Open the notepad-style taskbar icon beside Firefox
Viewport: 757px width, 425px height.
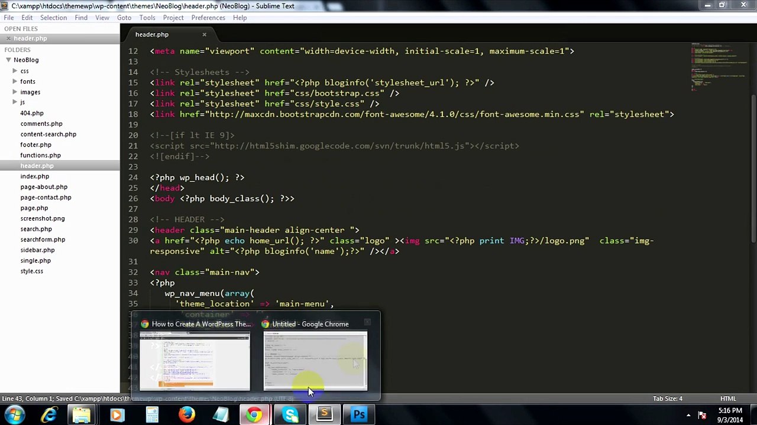tap(221, 415)
